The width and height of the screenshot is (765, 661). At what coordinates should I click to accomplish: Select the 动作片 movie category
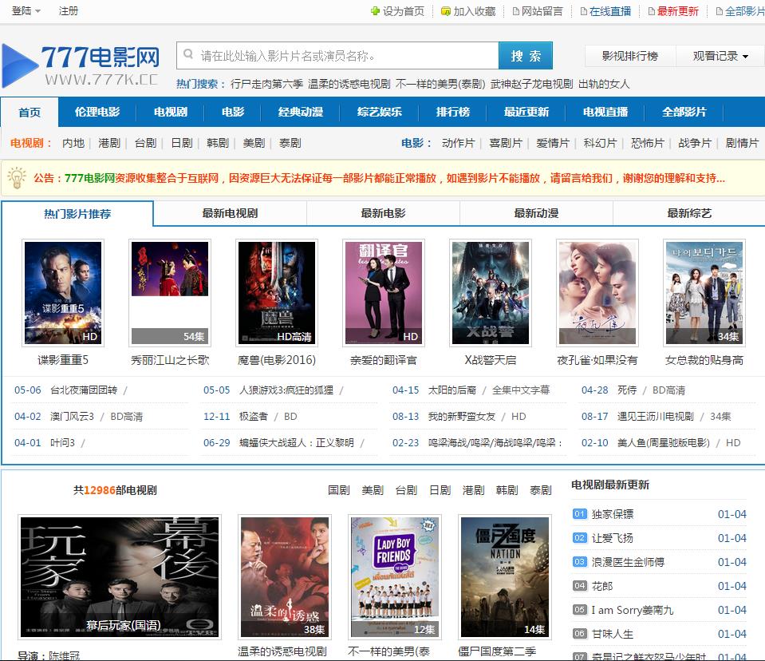pyautogui.click(x=458, y=143)
